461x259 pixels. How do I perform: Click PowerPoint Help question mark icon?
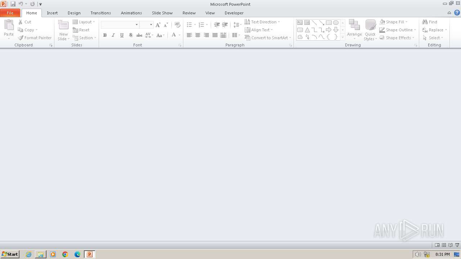click(x=457, y=13)
